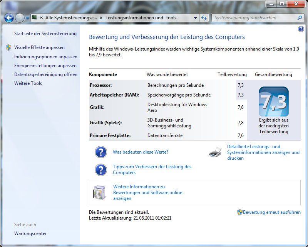Open 'Weitere Tools' link

pos(28,83)
